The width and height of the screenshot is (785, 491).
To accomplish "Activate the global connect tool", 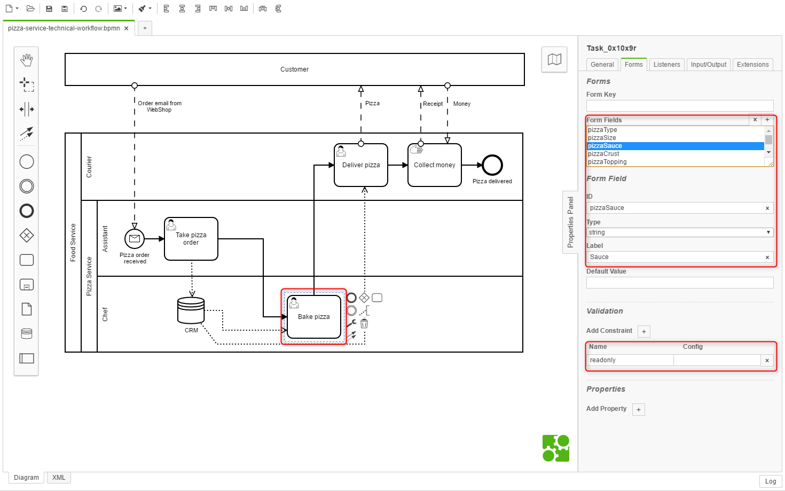I will 26,133.
